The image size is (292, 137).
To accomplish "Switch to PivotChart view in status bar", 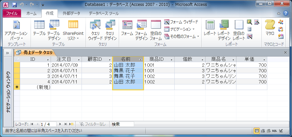I will point(269,131).
